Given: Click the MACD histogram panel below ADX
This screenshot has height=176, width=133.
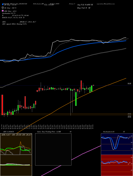Looking at the screenshot, I should coord(16,165).
